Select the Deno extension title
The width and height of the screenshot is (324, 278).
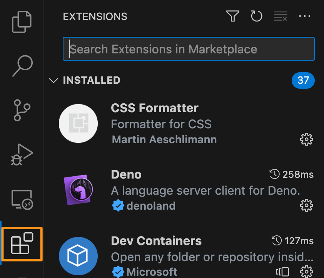126,175
